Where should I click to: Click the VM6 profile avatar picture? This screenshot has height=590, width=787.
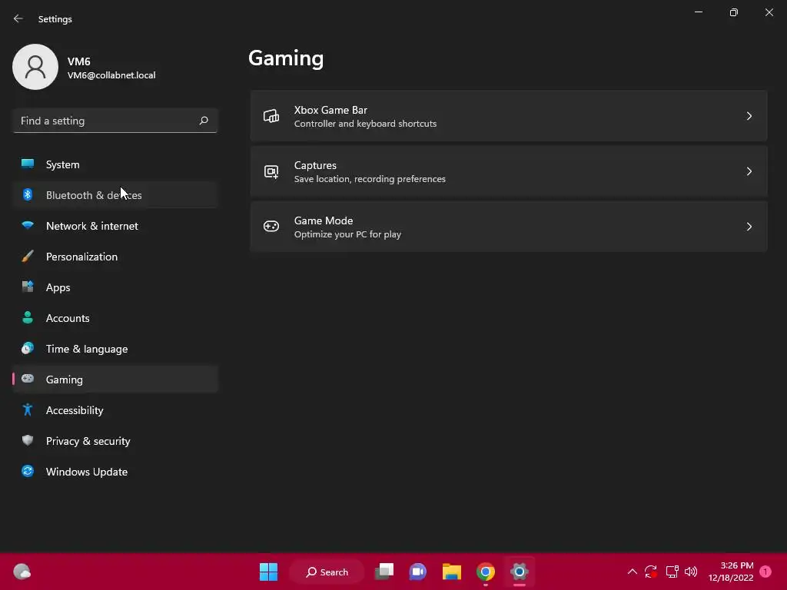[35, 67]
